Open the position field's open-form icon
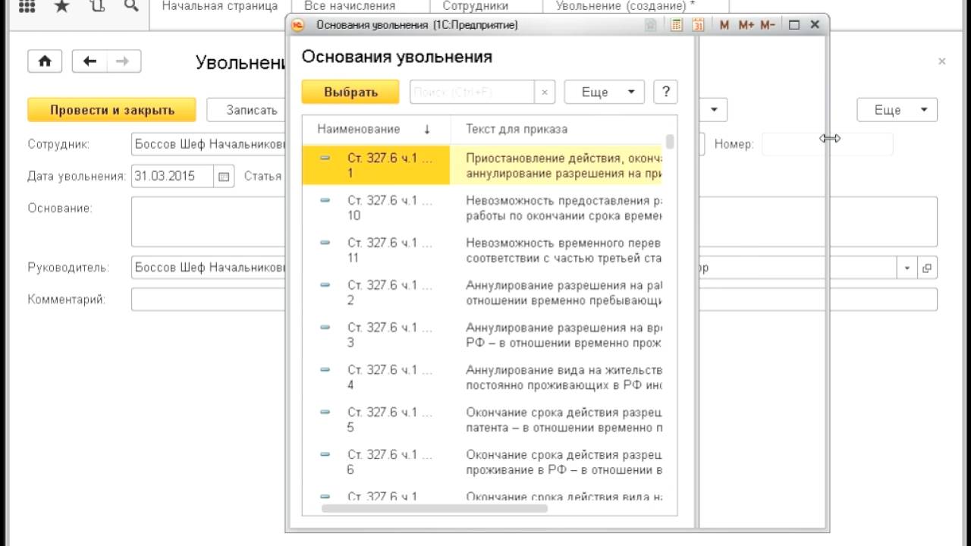Viewport: 971px width, 546px height. [x=927, y=268]
